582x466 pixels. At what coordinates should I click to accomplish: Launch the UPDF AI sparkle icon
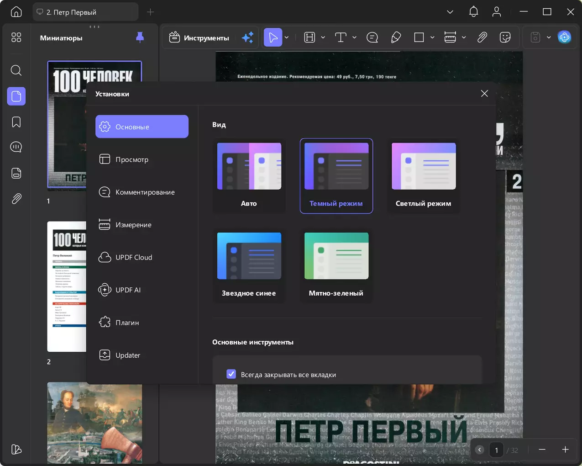click(247, 37)
